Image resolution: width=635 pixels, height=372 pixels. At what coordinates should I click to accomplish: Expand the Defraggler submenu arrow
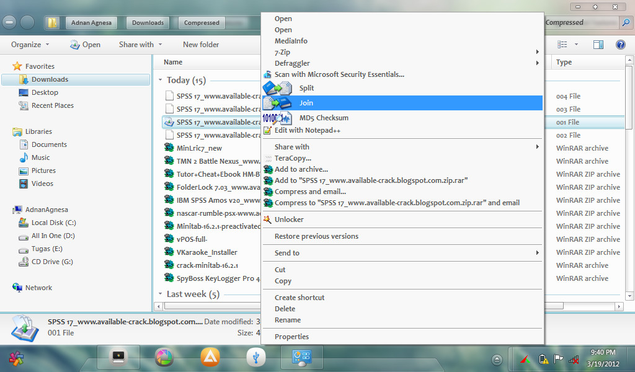pos(537,63)
